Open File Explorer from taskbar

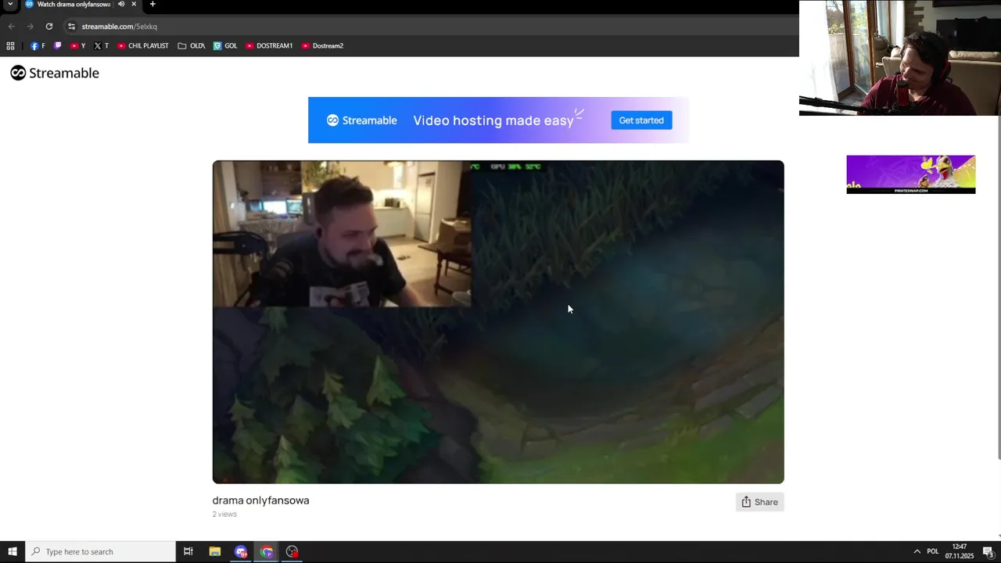point(215,552)
